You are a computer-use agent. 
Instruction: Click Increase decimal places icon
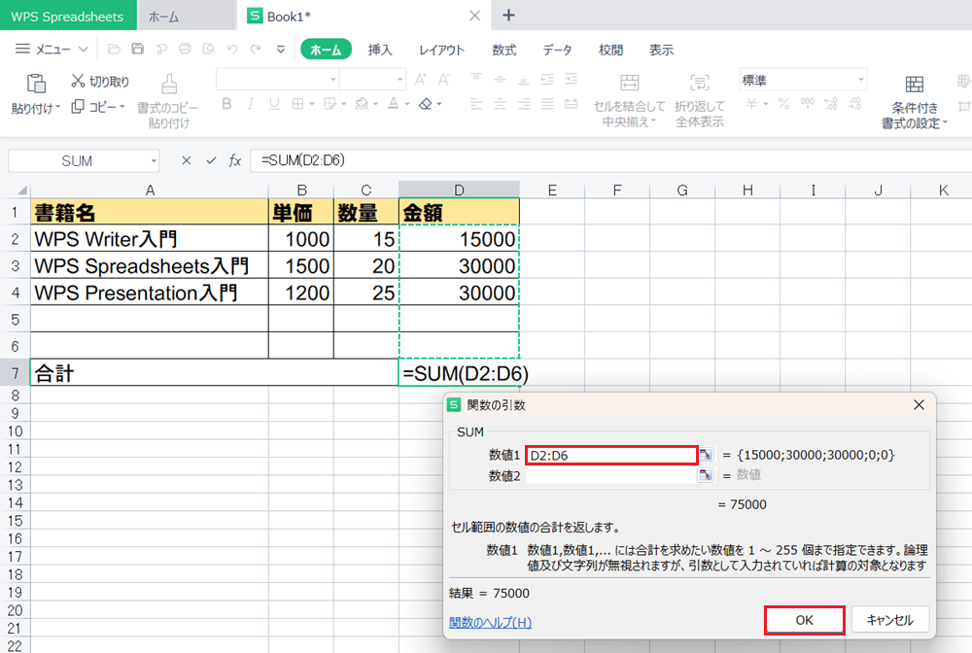[831, 104]
